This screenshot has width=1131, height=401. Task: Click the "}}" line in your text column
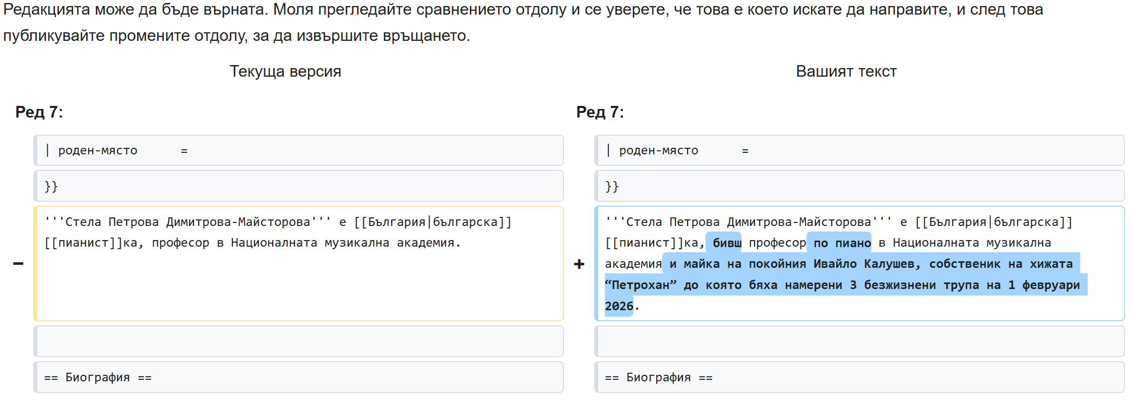[x=859, y=186]
